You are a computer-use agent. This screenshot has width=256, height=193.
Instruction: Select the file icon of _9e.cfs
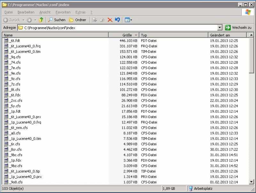point(6,73)
